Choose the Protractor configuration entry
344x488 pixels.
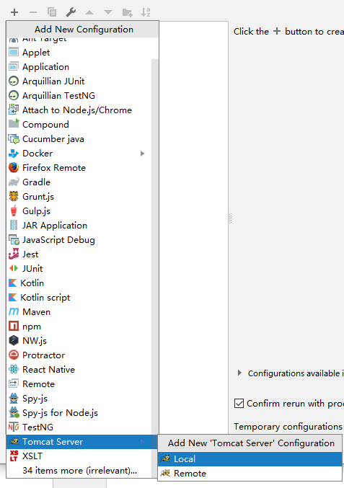[79, 355]
